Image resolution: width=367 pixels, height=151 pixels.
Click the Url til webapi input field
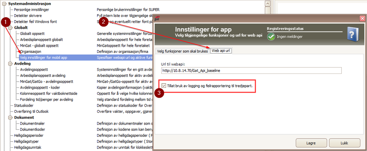pos(251,71)
